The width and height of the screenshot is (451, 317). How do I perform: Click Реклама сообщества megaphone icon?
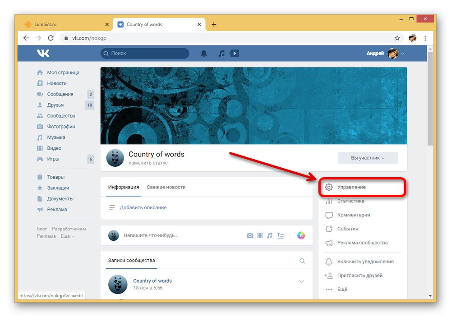coord(329,243)
